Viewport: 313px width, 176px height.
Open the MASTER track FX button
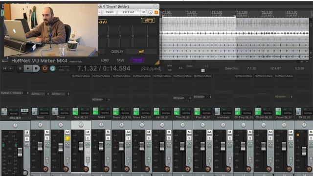(x=4, y=112)
